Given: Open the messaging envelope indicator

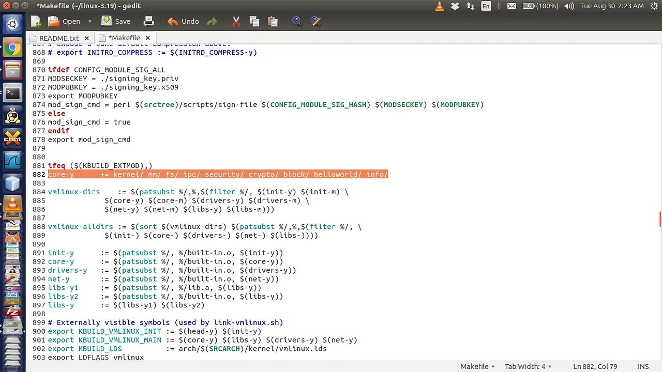Looking at the screenshot, I should point(511,6).
